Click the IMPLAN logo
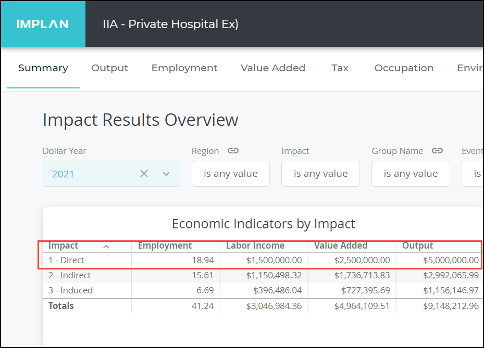 pyautogui.click(x=43, y=23)
